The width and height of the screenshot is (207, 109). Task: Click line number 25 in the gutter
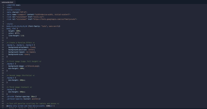pos(3,61)
